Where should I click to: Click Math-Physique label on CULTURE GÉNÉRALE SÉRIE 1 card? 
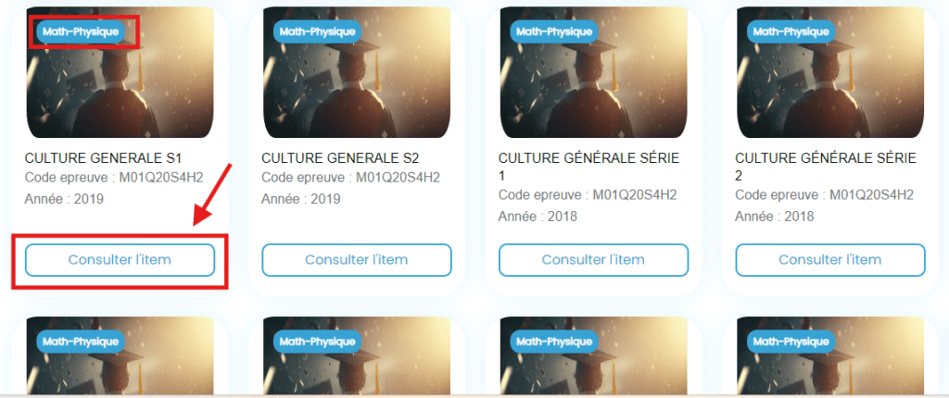coord(554,31)
